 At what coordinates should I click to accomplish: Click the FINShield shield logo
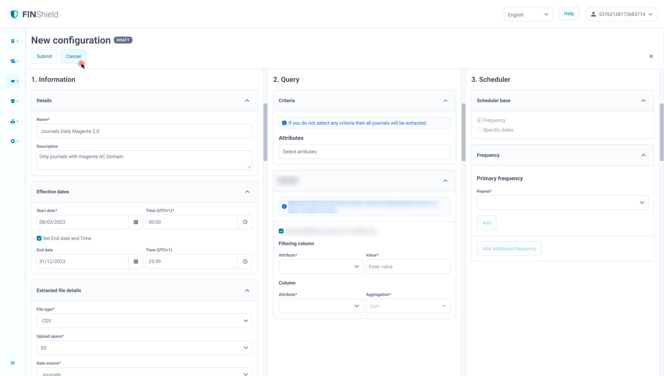[14, 15]
